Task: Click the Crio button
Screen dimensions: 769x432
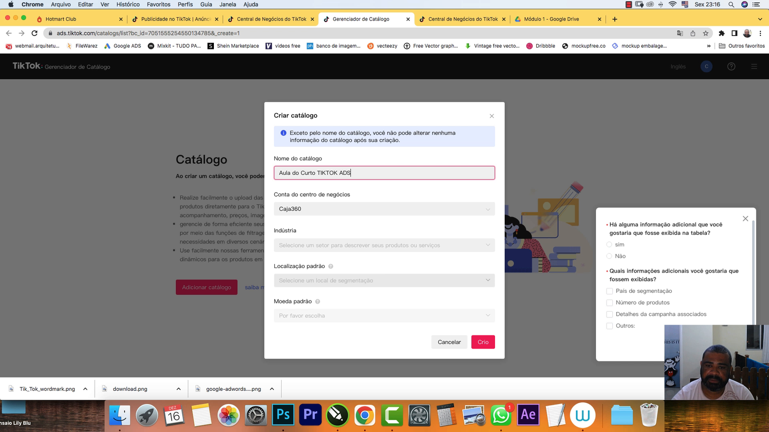Action: pyautogui.click(x=483, y=342)
